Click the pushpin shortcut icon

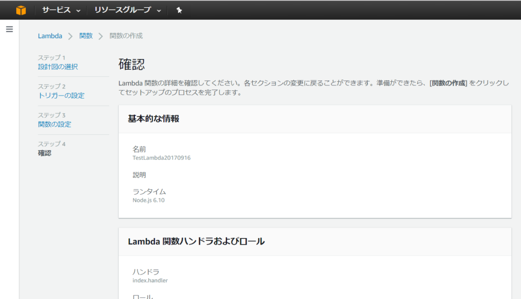[x=179, y=10]
